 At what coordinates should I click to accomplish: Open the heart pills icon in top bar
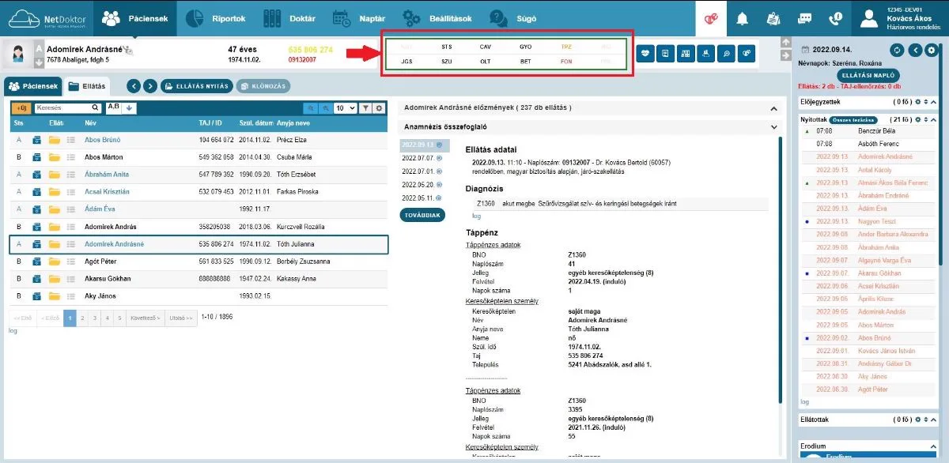click(x=713, y=17)
